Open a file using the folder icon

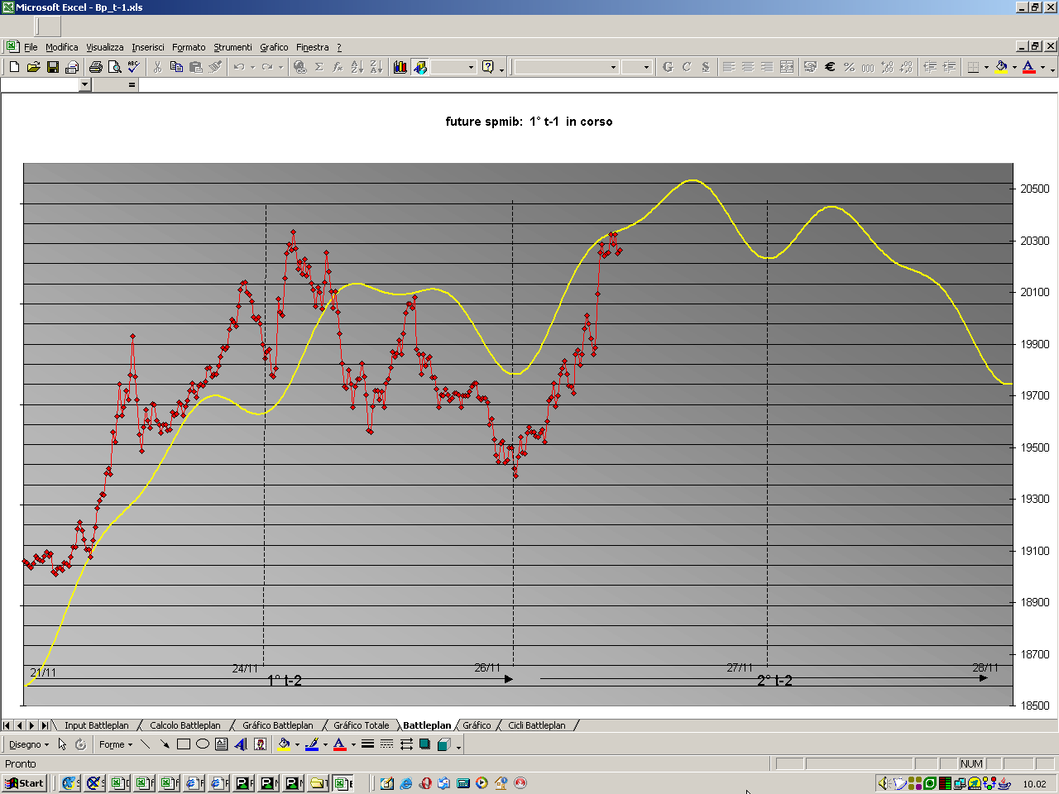(x=33, y=67)
